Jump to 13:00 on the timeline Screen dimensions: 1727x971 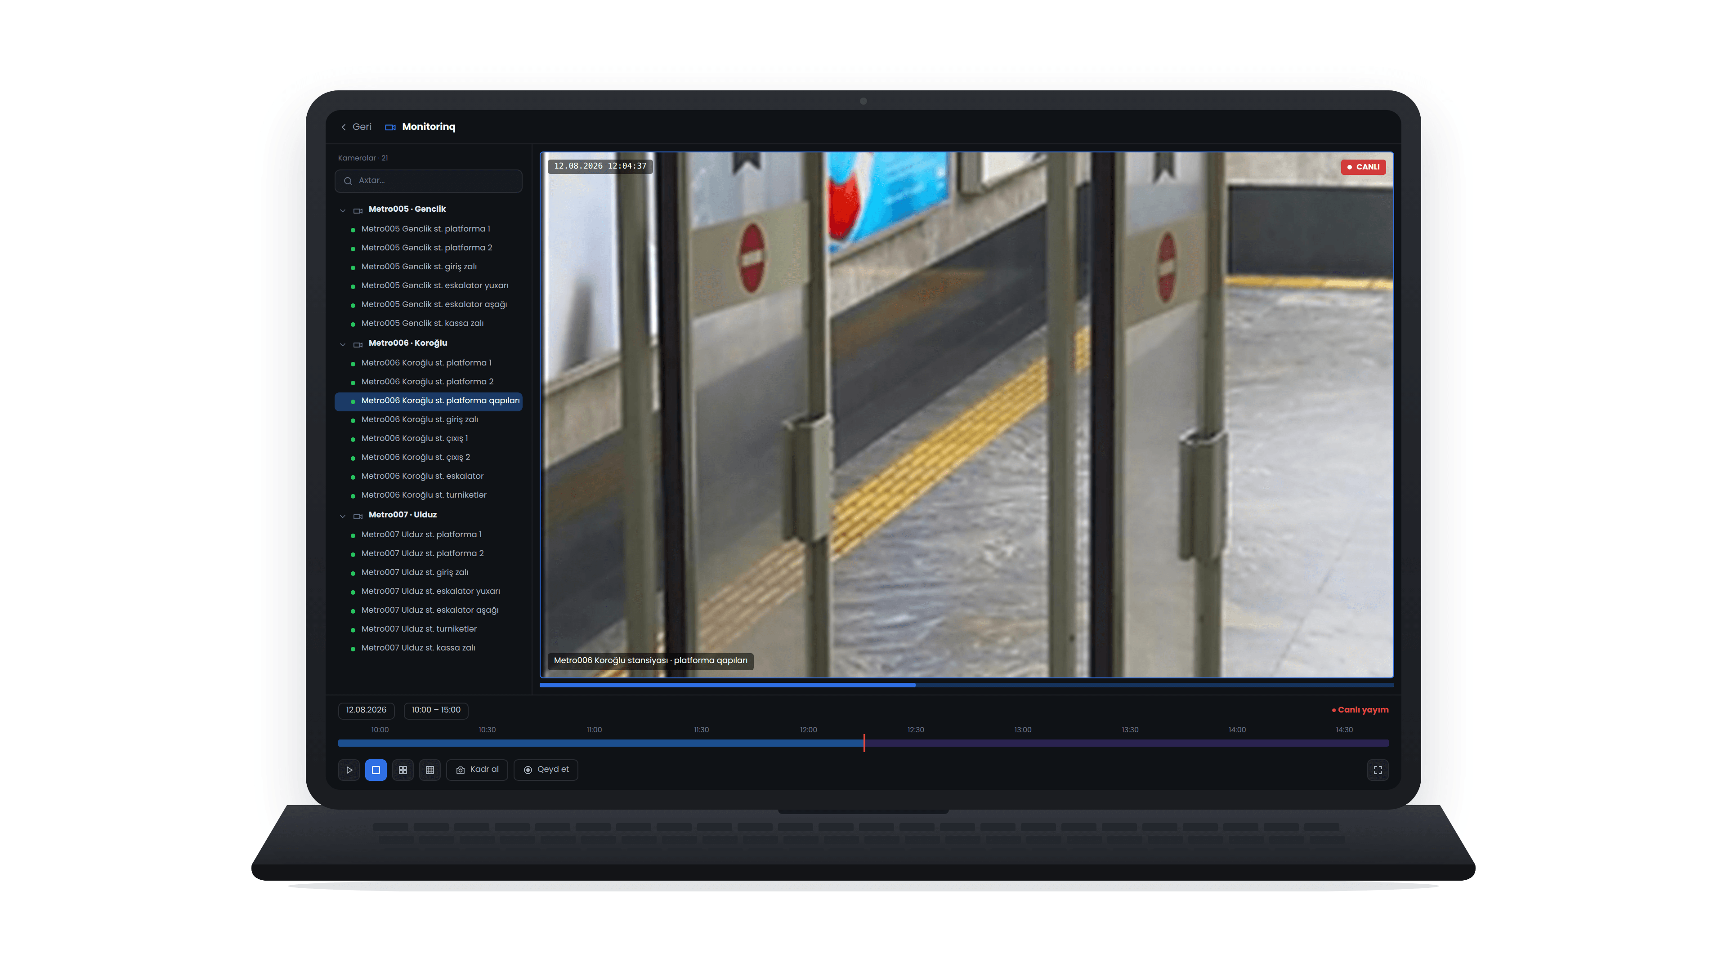coord(1022,730)
